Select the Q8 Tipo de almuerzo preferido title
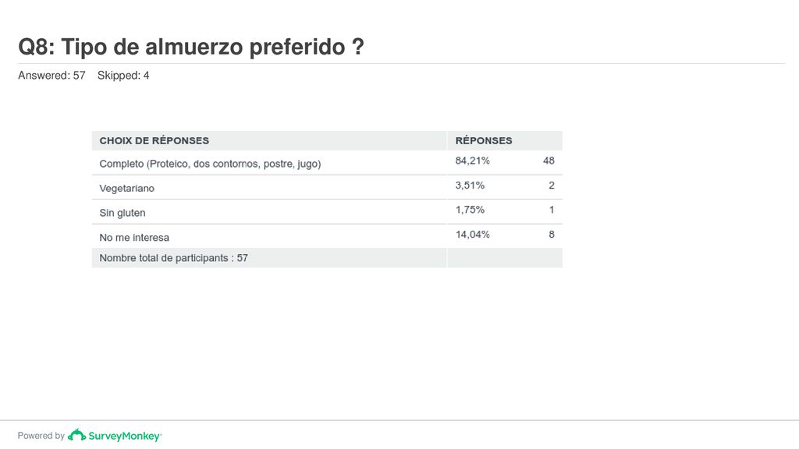This screenshot has width=799, height=449. pos(191,47)
